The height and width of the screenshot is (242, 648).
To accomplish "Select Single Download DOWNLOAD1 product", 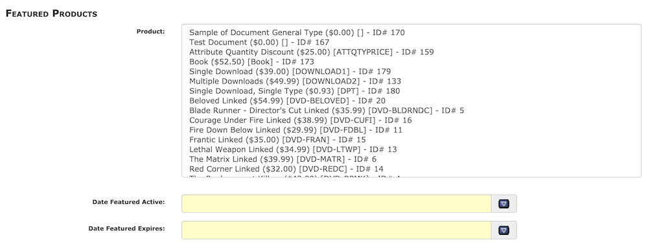I will [290, 71].
